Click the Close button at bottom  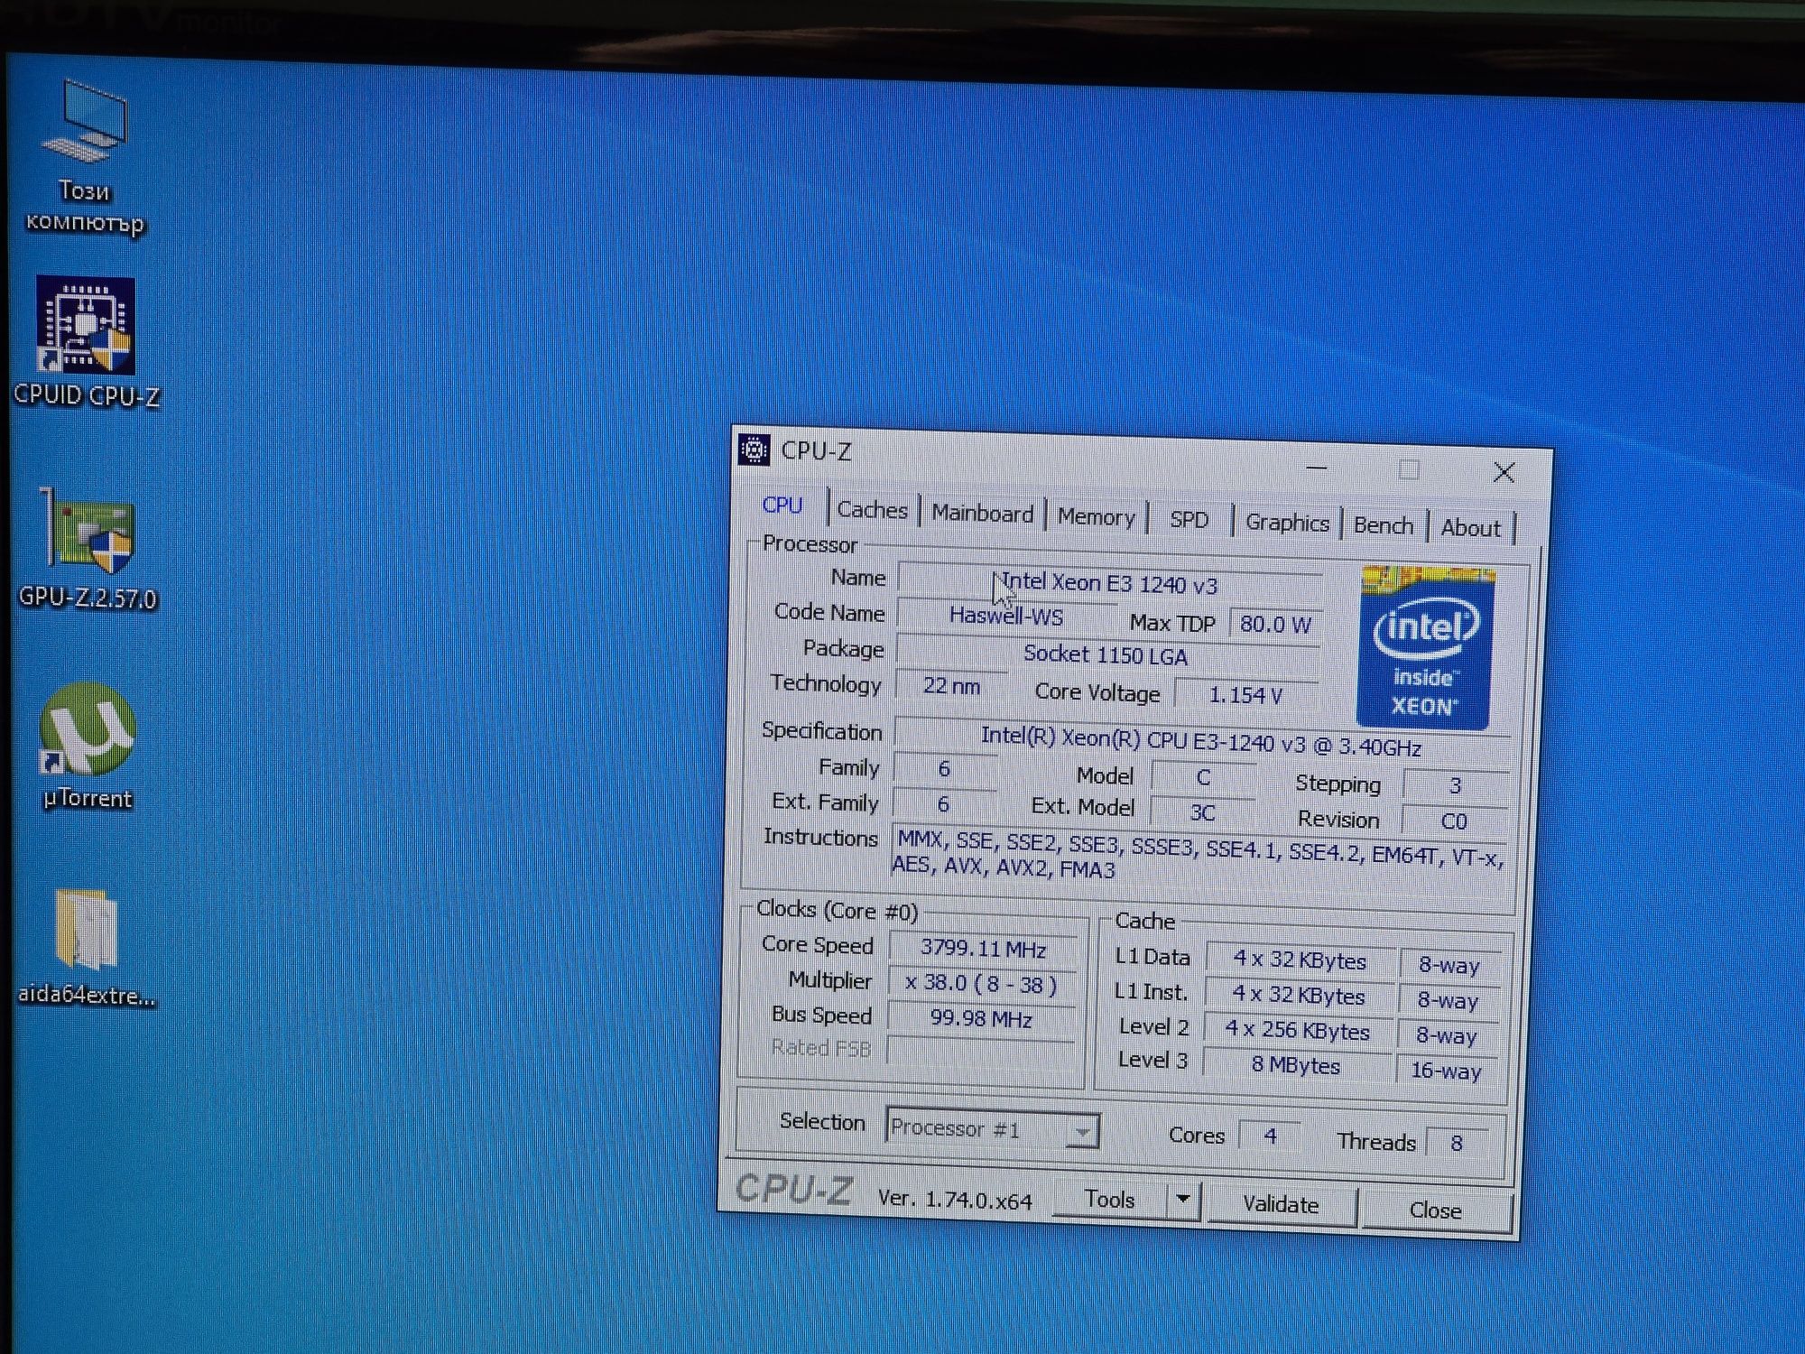pos(1435,1210)
